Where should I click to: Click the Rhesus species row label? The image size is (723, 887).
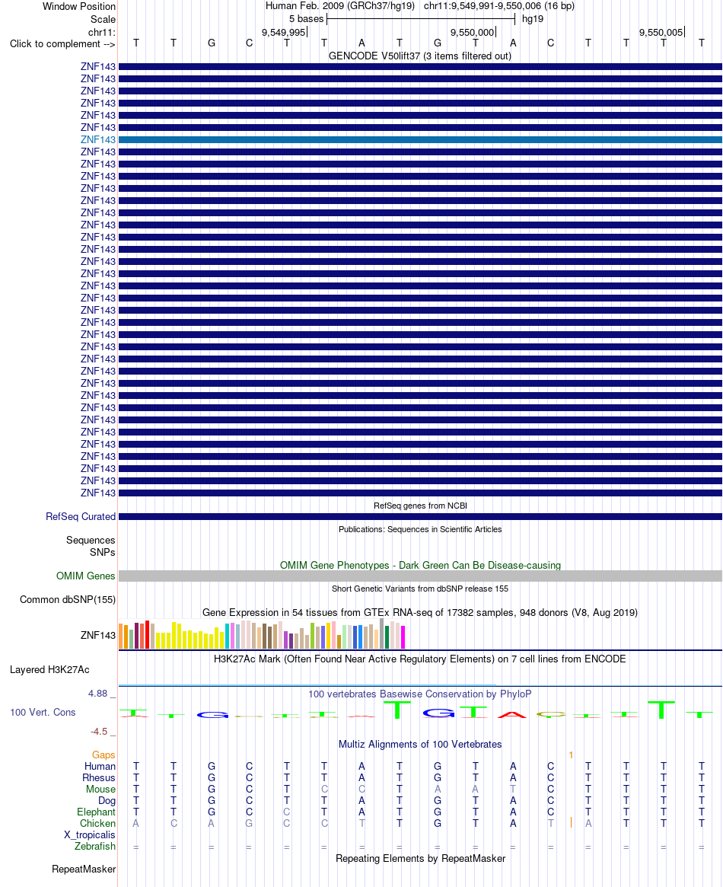[x=99, y=778]
